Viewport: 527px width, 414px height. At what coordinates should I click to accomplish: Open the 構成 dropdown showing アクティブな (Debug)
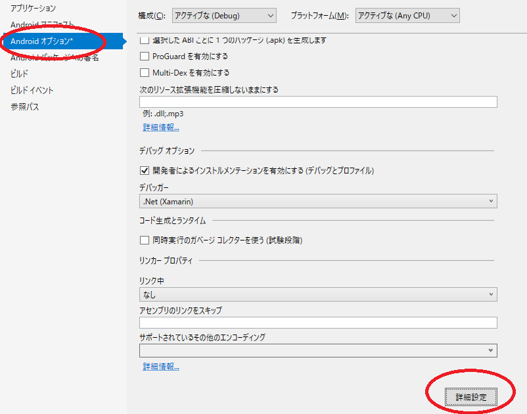click(224, 16)
